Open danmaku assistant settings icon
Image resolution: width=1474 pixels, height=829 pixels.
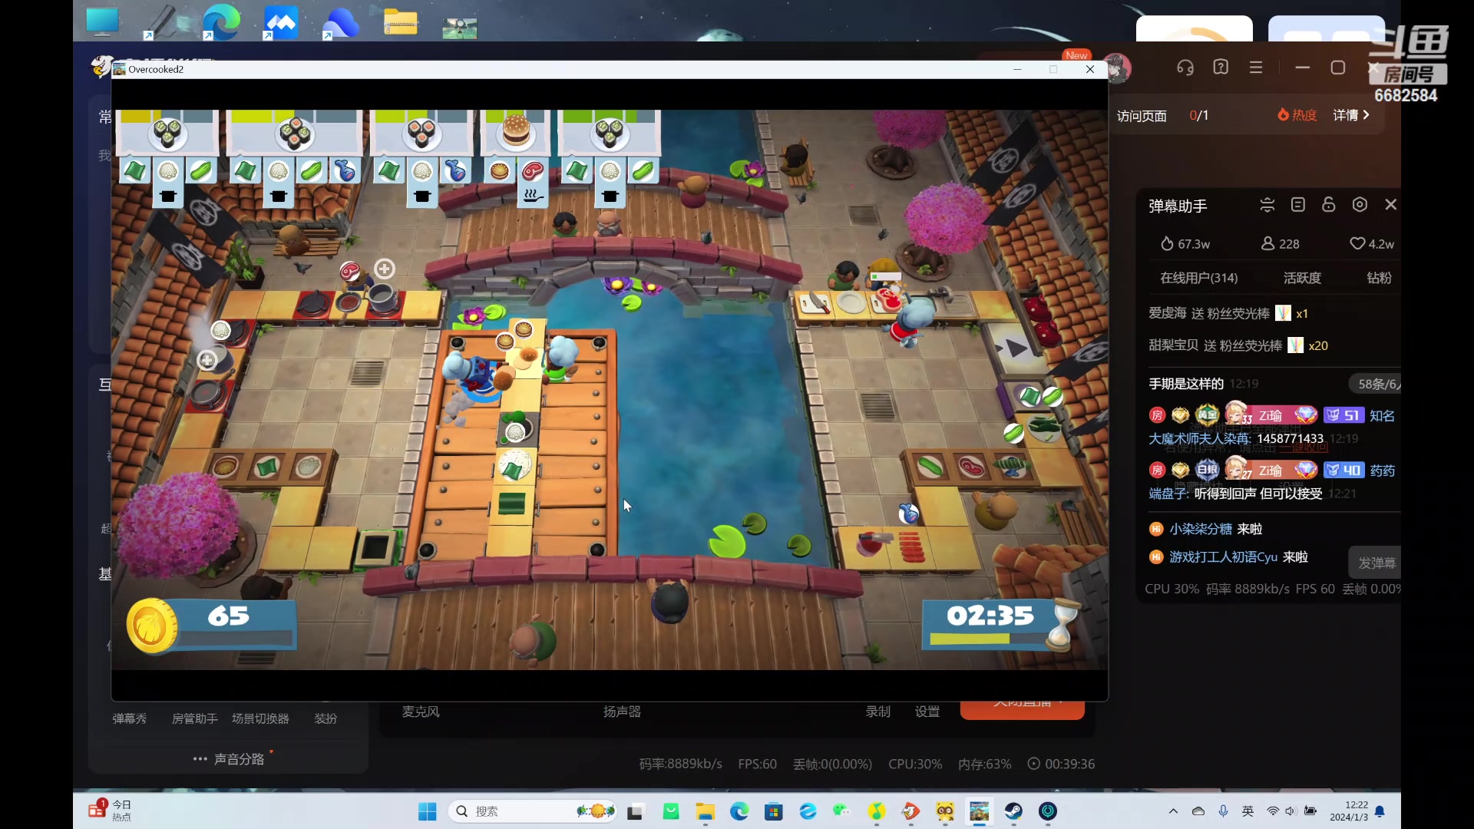[x=1360, y=205]
